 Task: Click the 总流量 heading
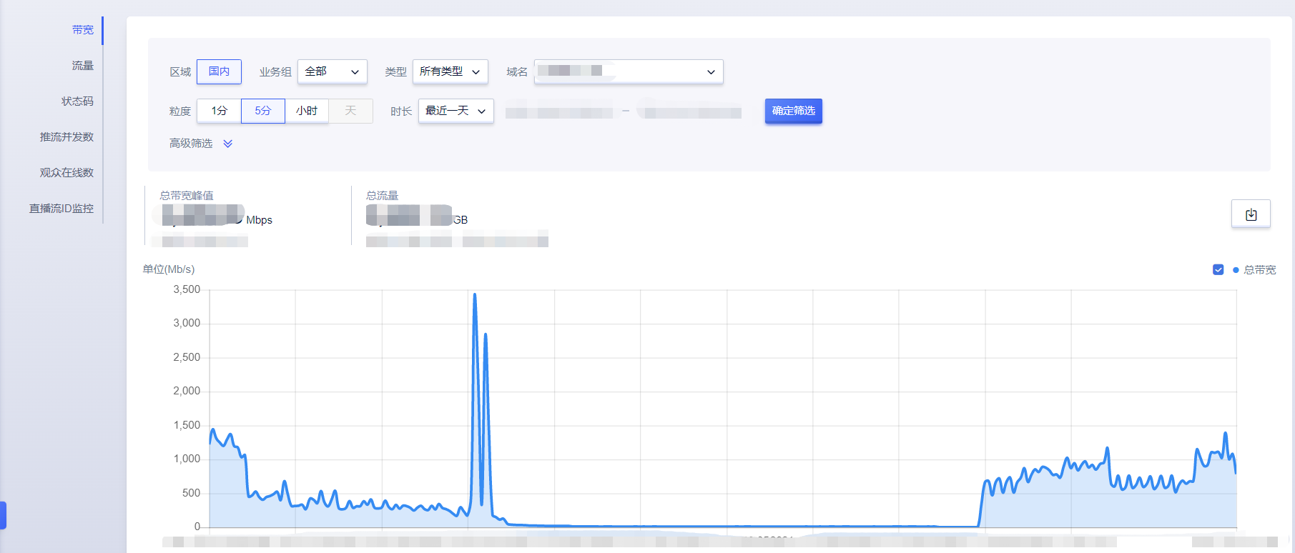pyautogui.click(x=383, y=196)
